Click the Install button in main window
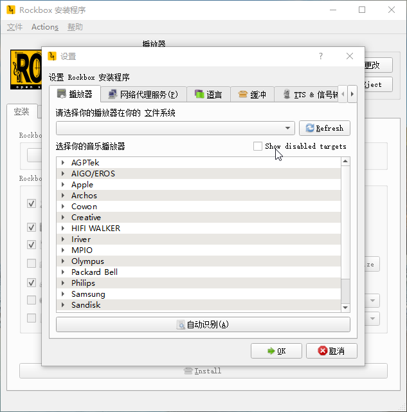The width and height of the screenshot is (407, 412). (203, 371)
